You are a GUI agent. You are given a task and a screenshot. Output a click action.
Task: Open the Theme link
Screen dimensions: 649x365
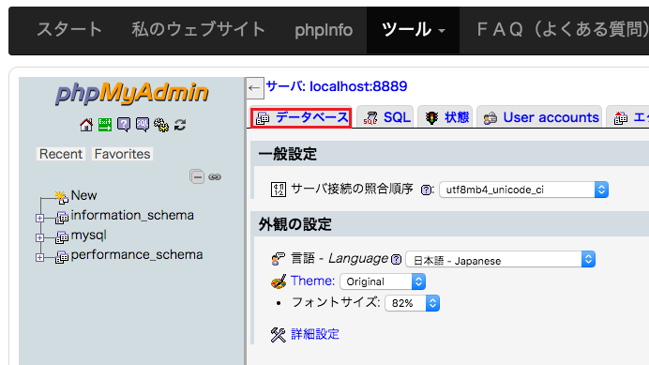pyautogui.click(x=312, y=281)
